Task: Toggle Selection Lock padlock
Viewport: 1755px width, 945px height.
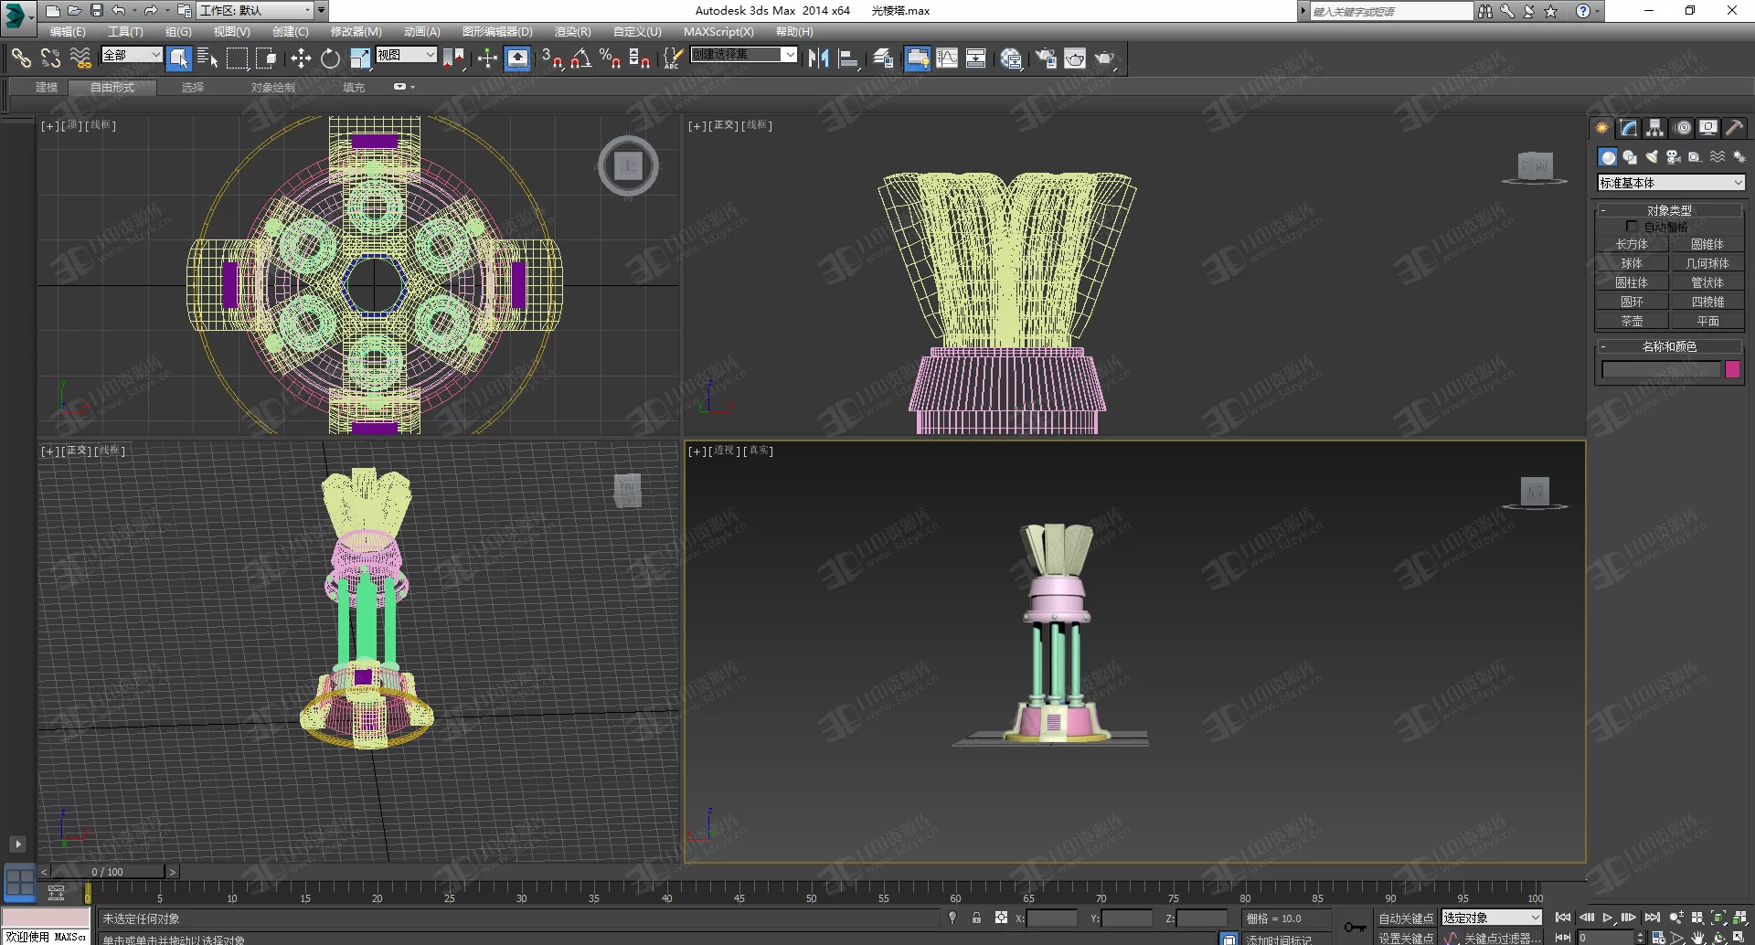Action: (x=976, y=918)
